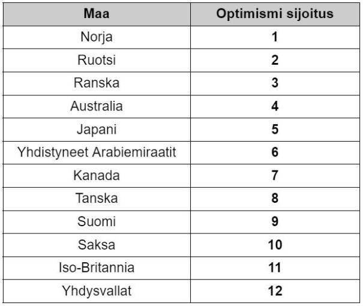Click ranking value 10 beside Saksa
This screenshot has height=306, width=363.
click(275, 244)
